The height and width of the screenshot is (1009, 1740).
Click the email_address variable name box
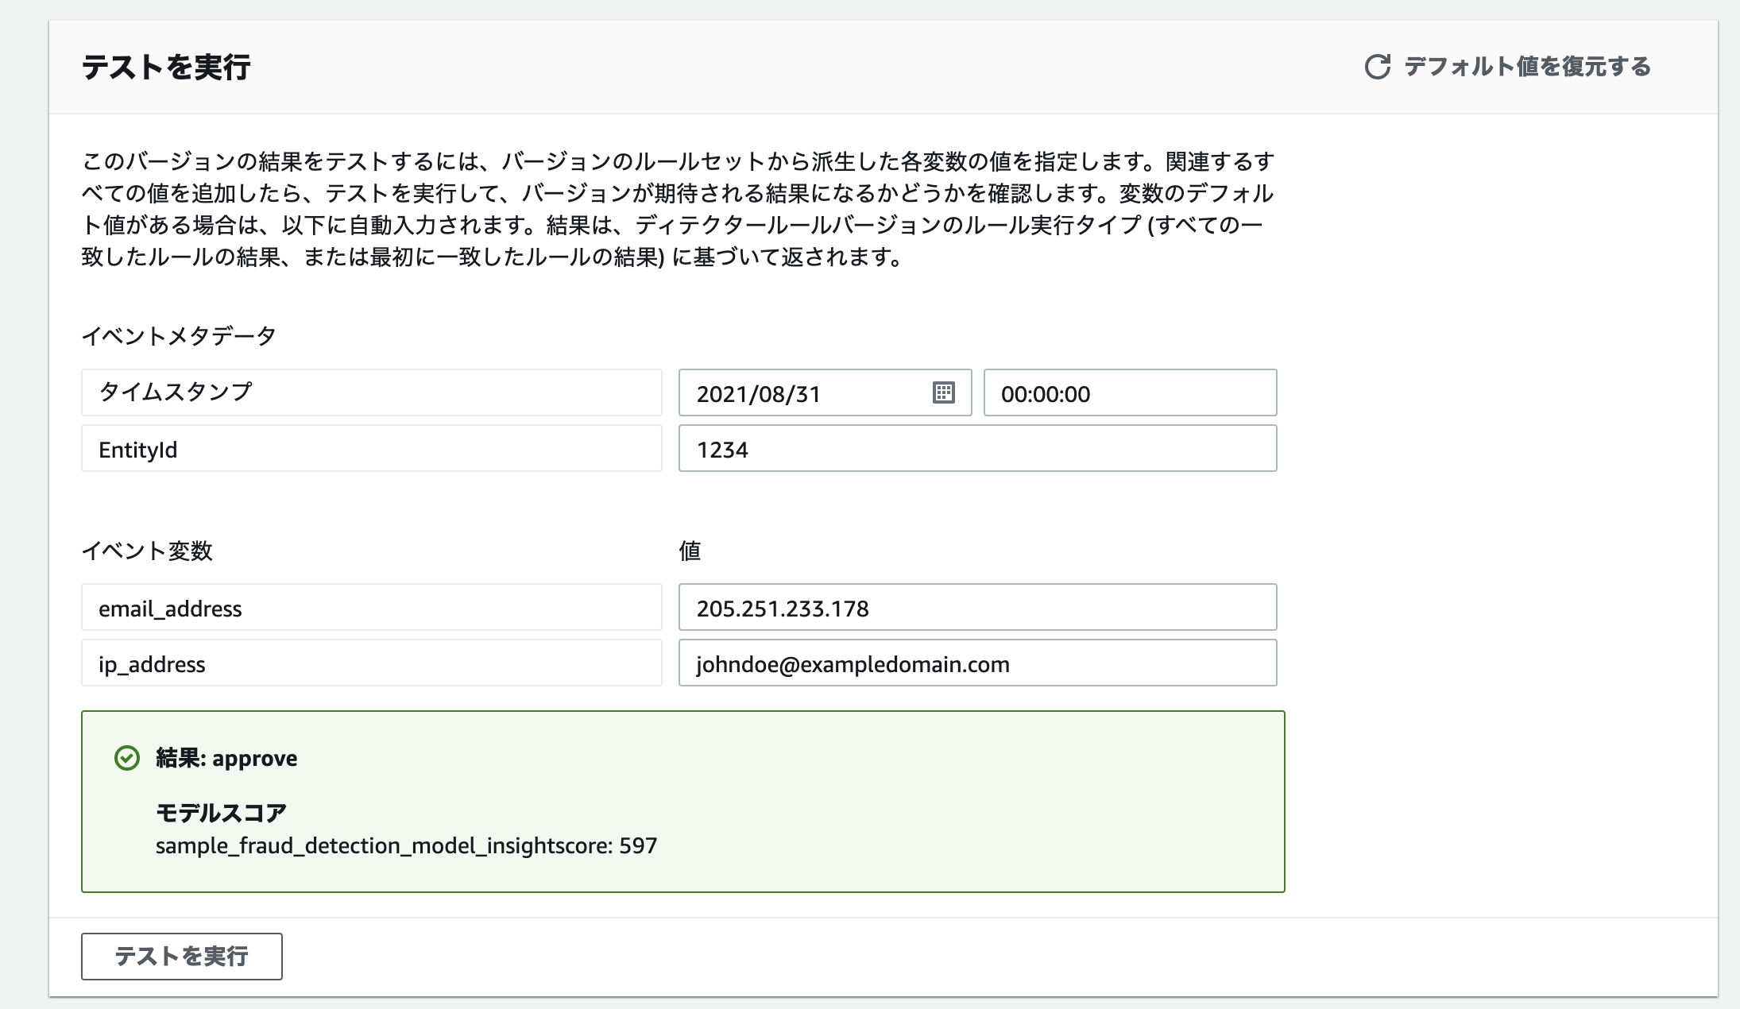tap(371, 608)
